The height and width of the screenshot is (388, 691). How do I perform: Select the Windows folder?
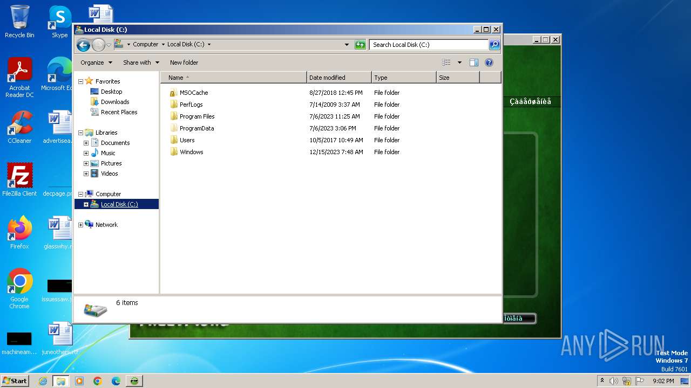191,152
